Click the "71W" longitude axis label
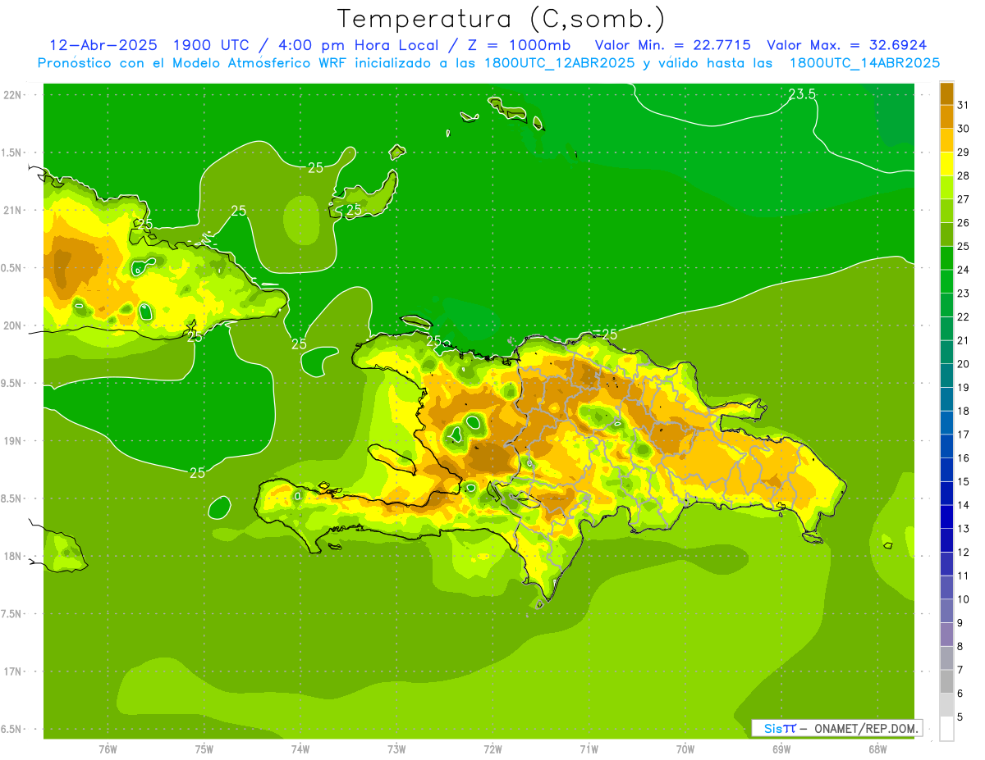The image size is (985, 760). 589,749
